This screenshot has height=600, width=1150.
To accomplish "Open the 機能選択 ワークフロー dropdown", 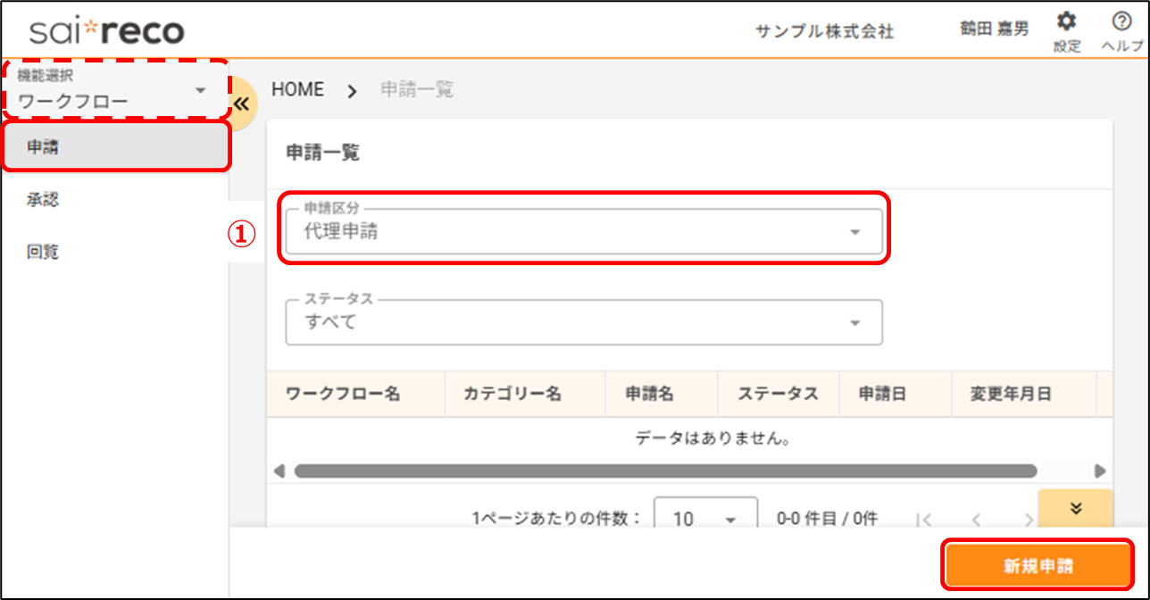I will (114, 91).
